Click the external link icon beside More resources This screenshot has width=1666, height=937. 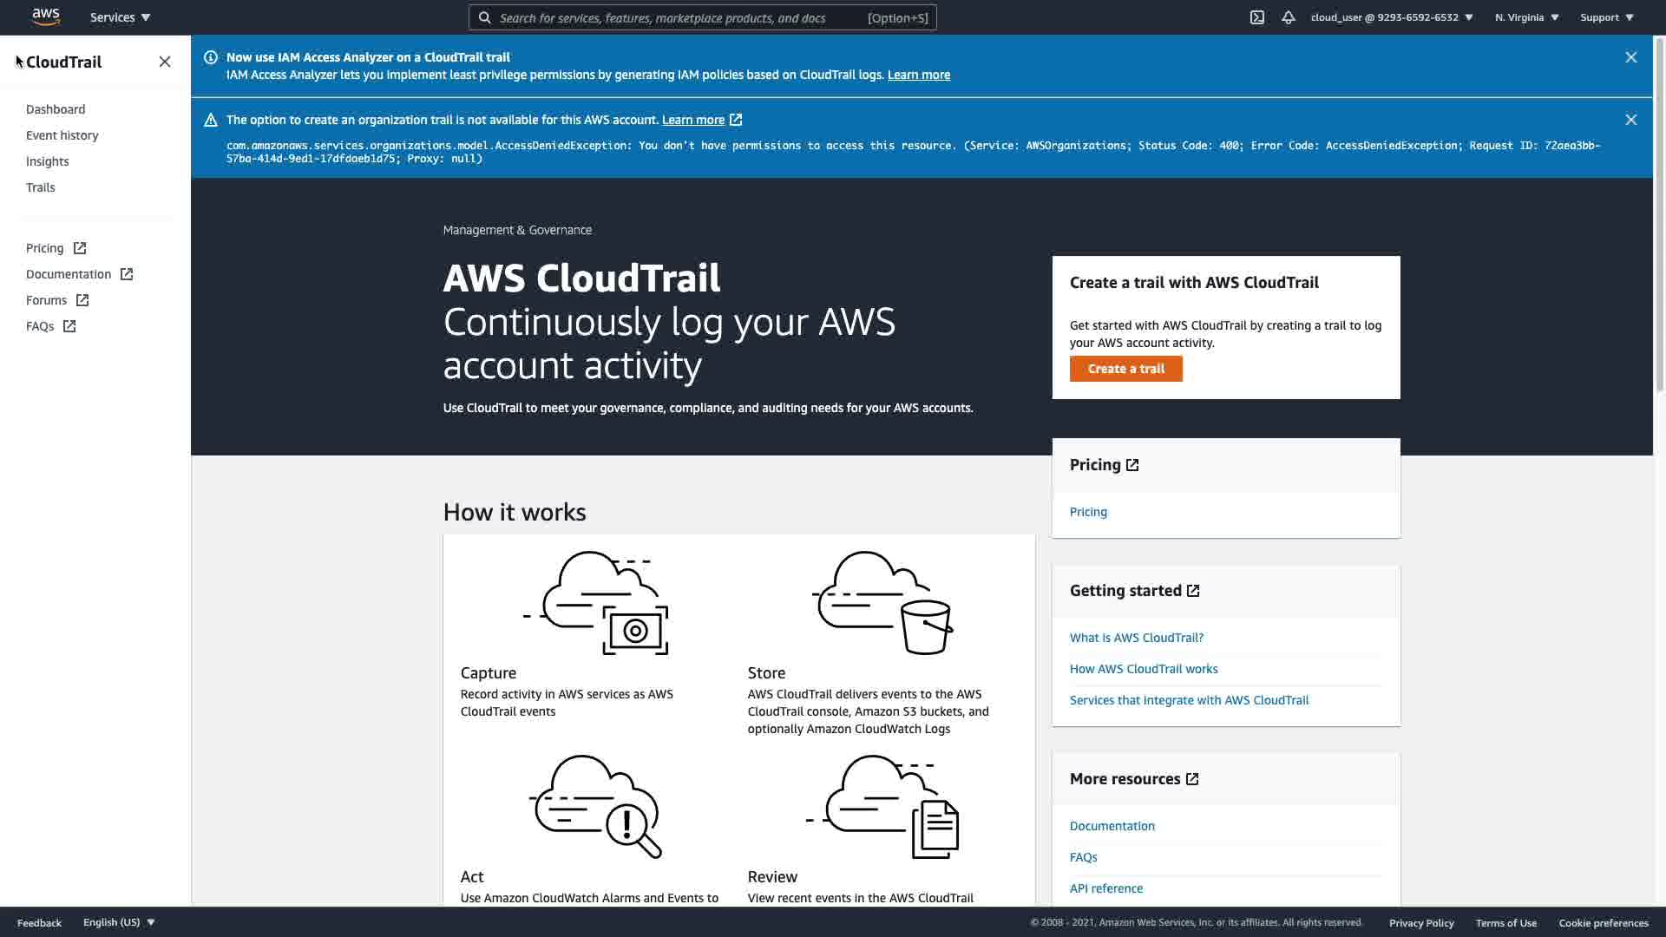click(x=1192, y=779)
